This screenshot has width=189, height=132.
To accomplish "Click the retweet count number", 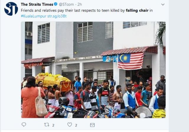I will pyautogui.click(x=53, y=125).
